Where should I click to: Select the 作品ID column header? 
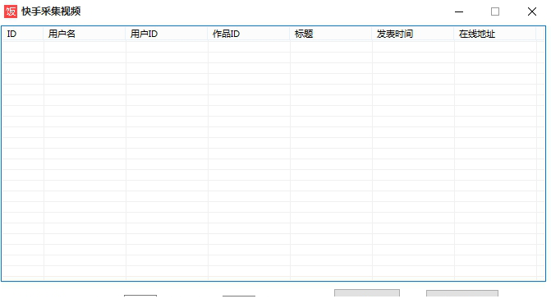(249, 34)
